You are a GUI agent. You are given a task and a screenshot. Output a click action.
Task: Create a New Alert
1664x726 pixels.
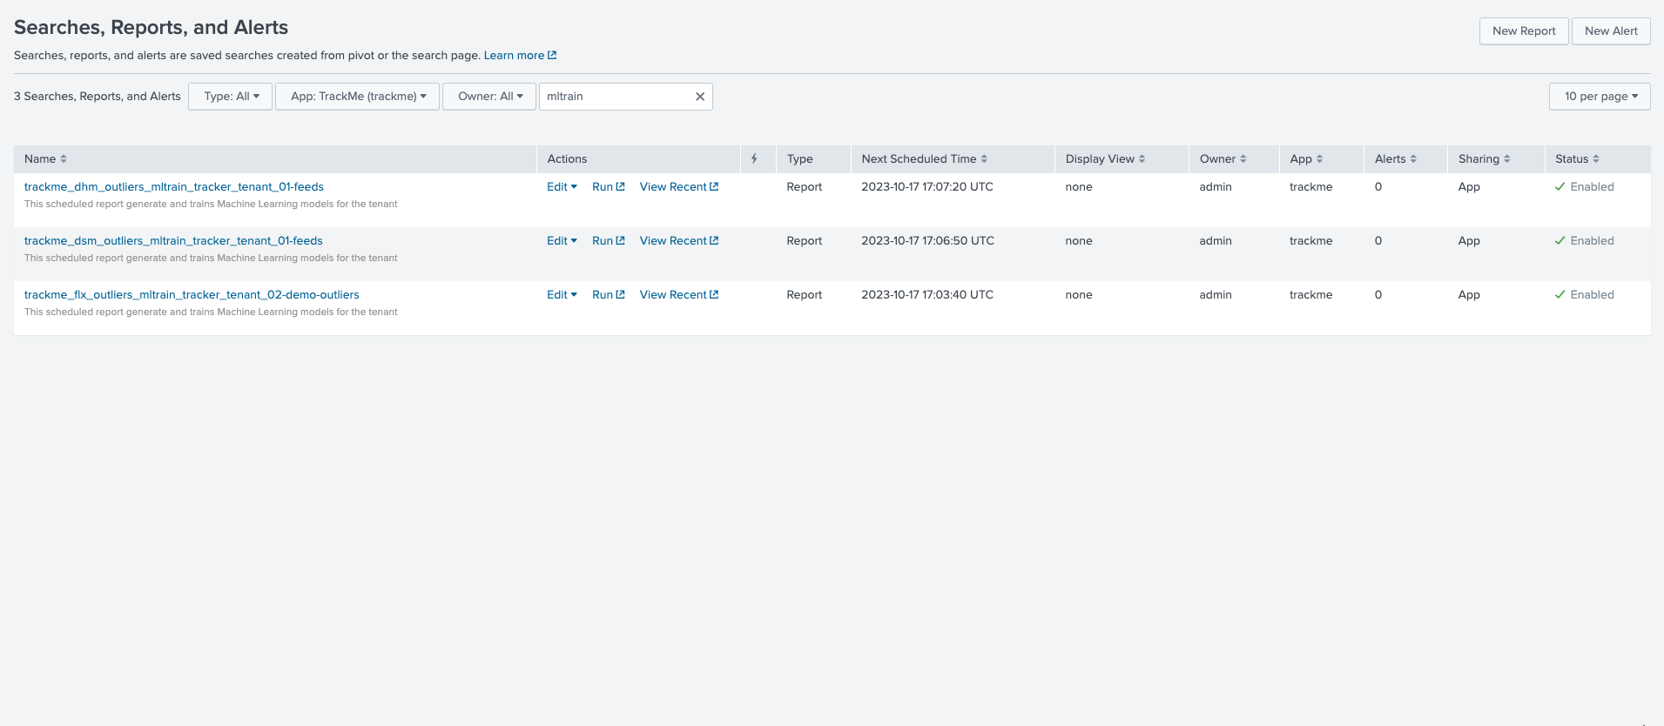[x=1610, y=31]
